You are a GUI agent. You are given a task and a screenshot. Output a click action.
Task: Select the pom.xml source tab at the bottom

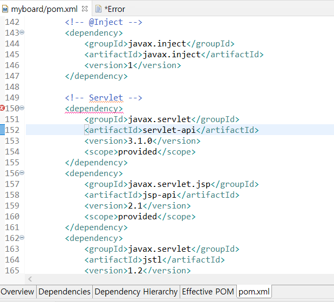(254, 292)
